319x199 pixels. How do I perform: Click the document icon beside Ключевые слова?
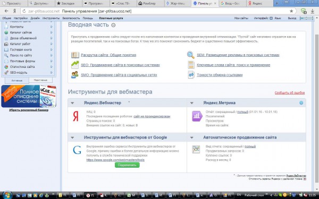click(x=191, y=65)
